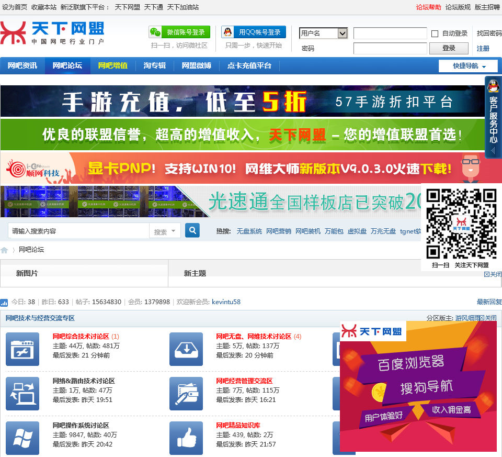Open the 搜索 type dropdown in search bar

[x=165, y=231]
